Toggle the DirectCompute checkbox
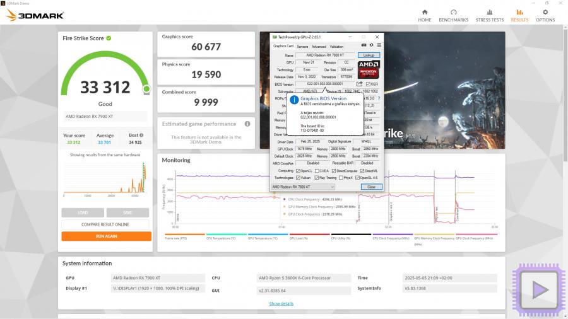The width and height of the screenshot is (568, 319). tap(334, 171)
